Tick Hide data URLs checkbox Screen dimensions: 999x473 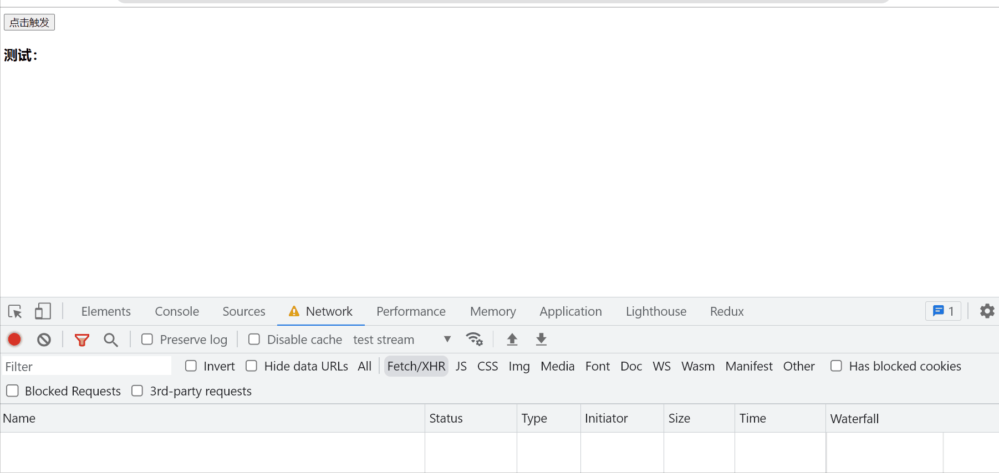click(251, 366)
